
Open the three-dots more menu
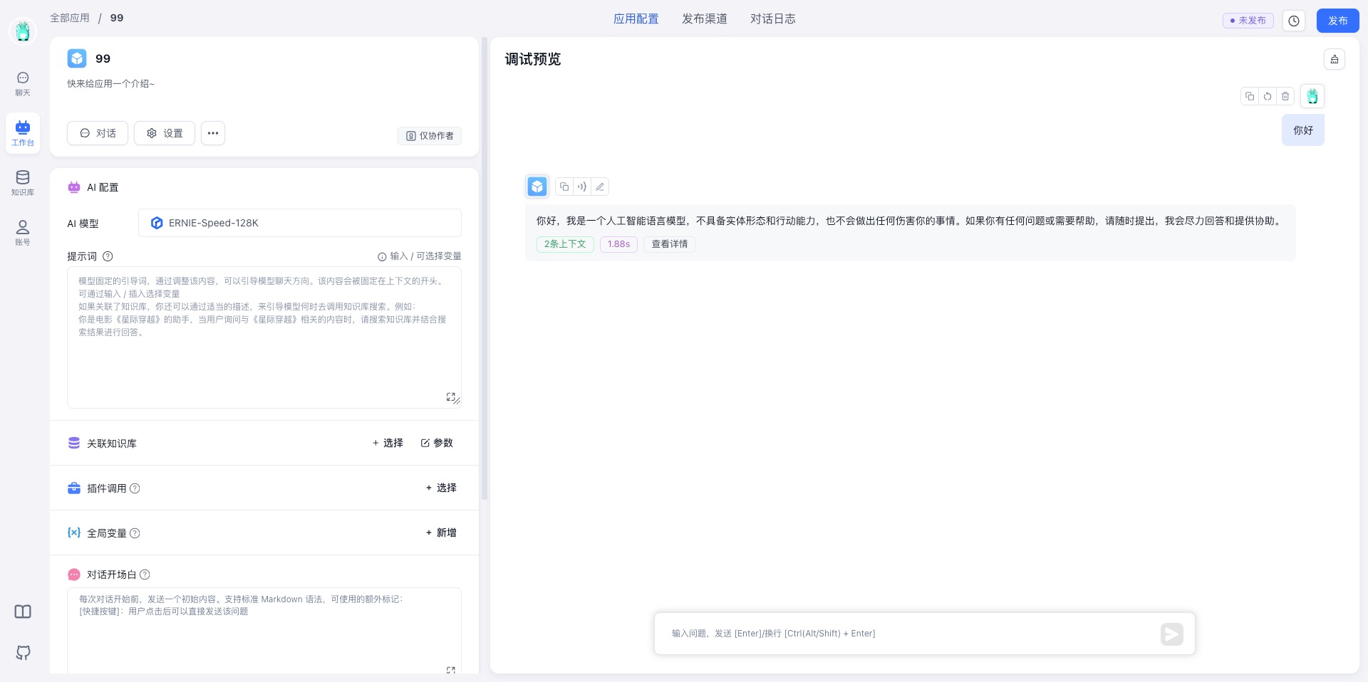[x=213, y=133]
